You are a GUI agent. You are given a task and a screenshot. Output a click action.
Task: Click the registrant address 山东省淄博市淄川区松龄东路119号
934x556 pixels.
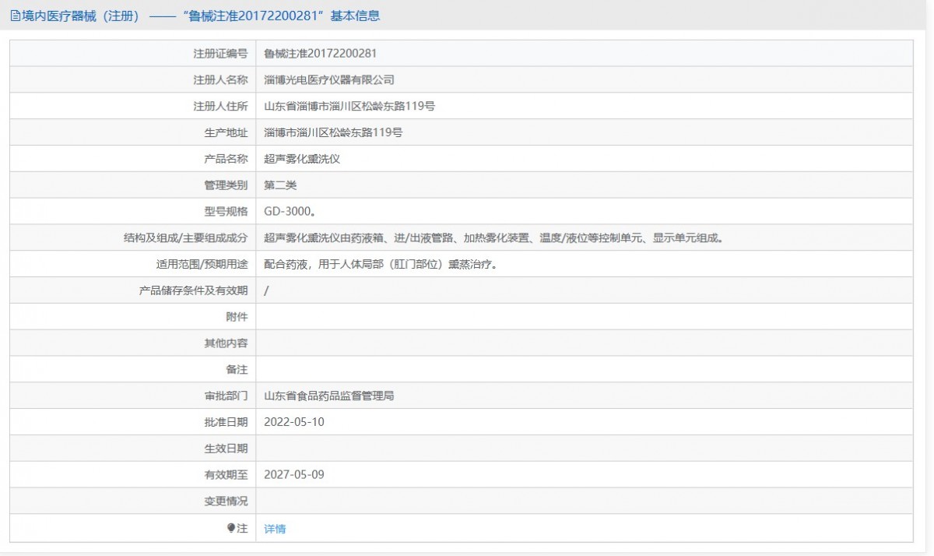(x=349, y=106)
